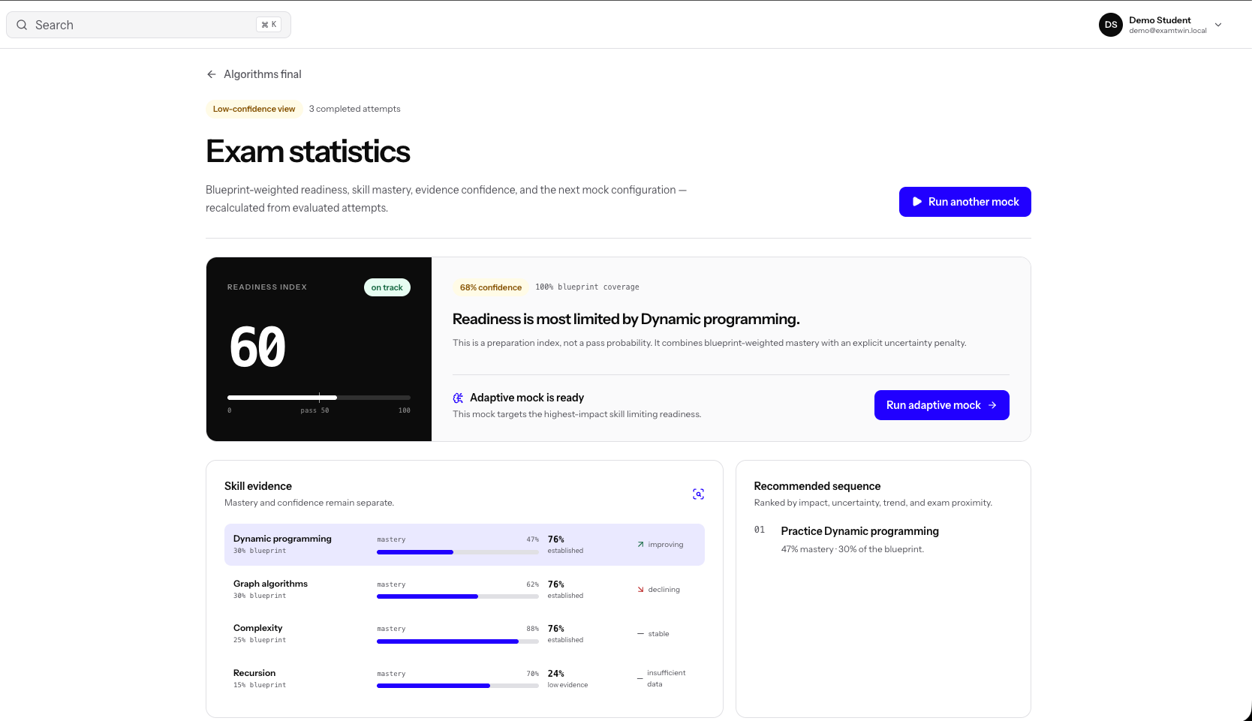
Task: Click the Low-confidence view badge
Action: (254, 109)
